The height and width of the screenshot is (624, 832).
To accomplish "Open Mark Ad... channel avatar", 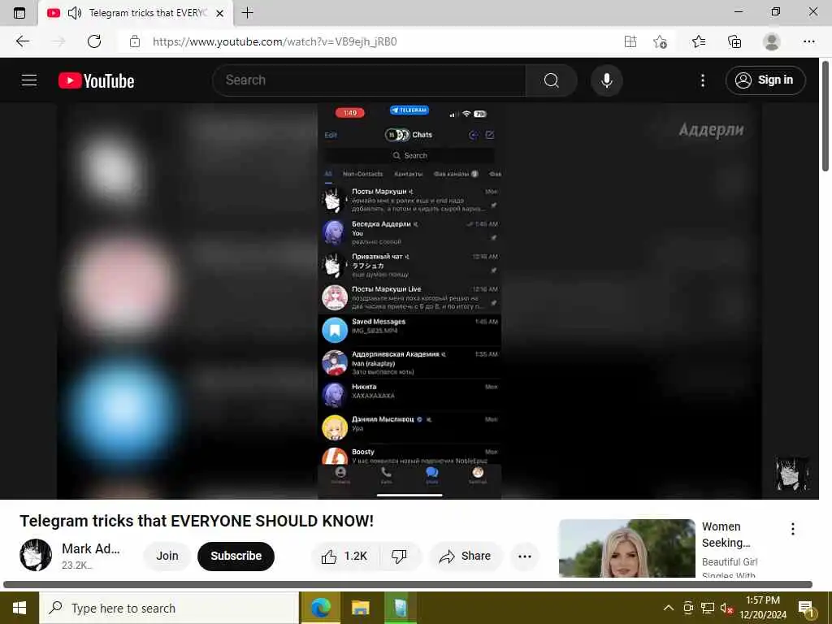I will coord(36,555).
